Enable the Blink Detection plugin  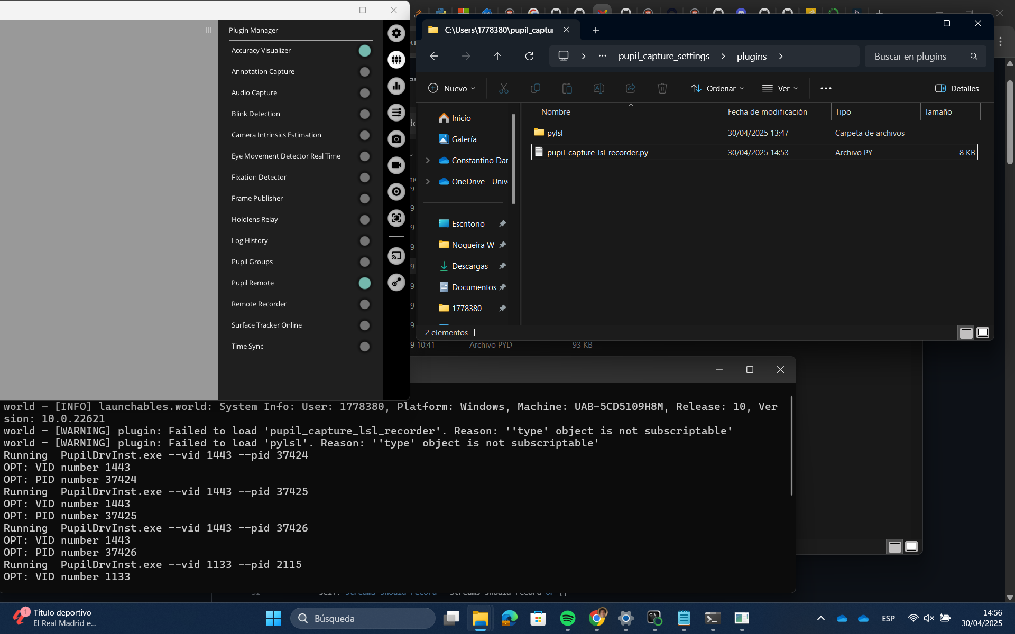coord(365,114)
